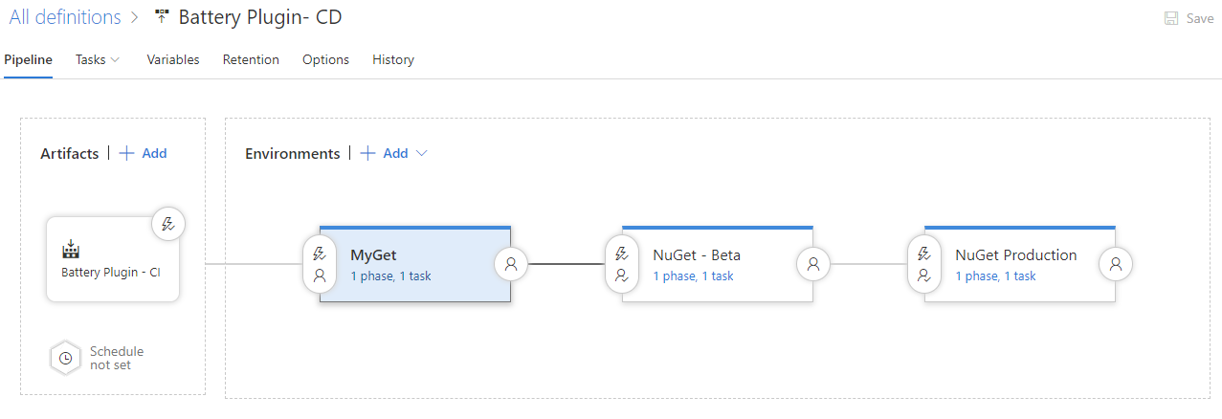Go to All definitions breadcrumb link

pos(65,17)
